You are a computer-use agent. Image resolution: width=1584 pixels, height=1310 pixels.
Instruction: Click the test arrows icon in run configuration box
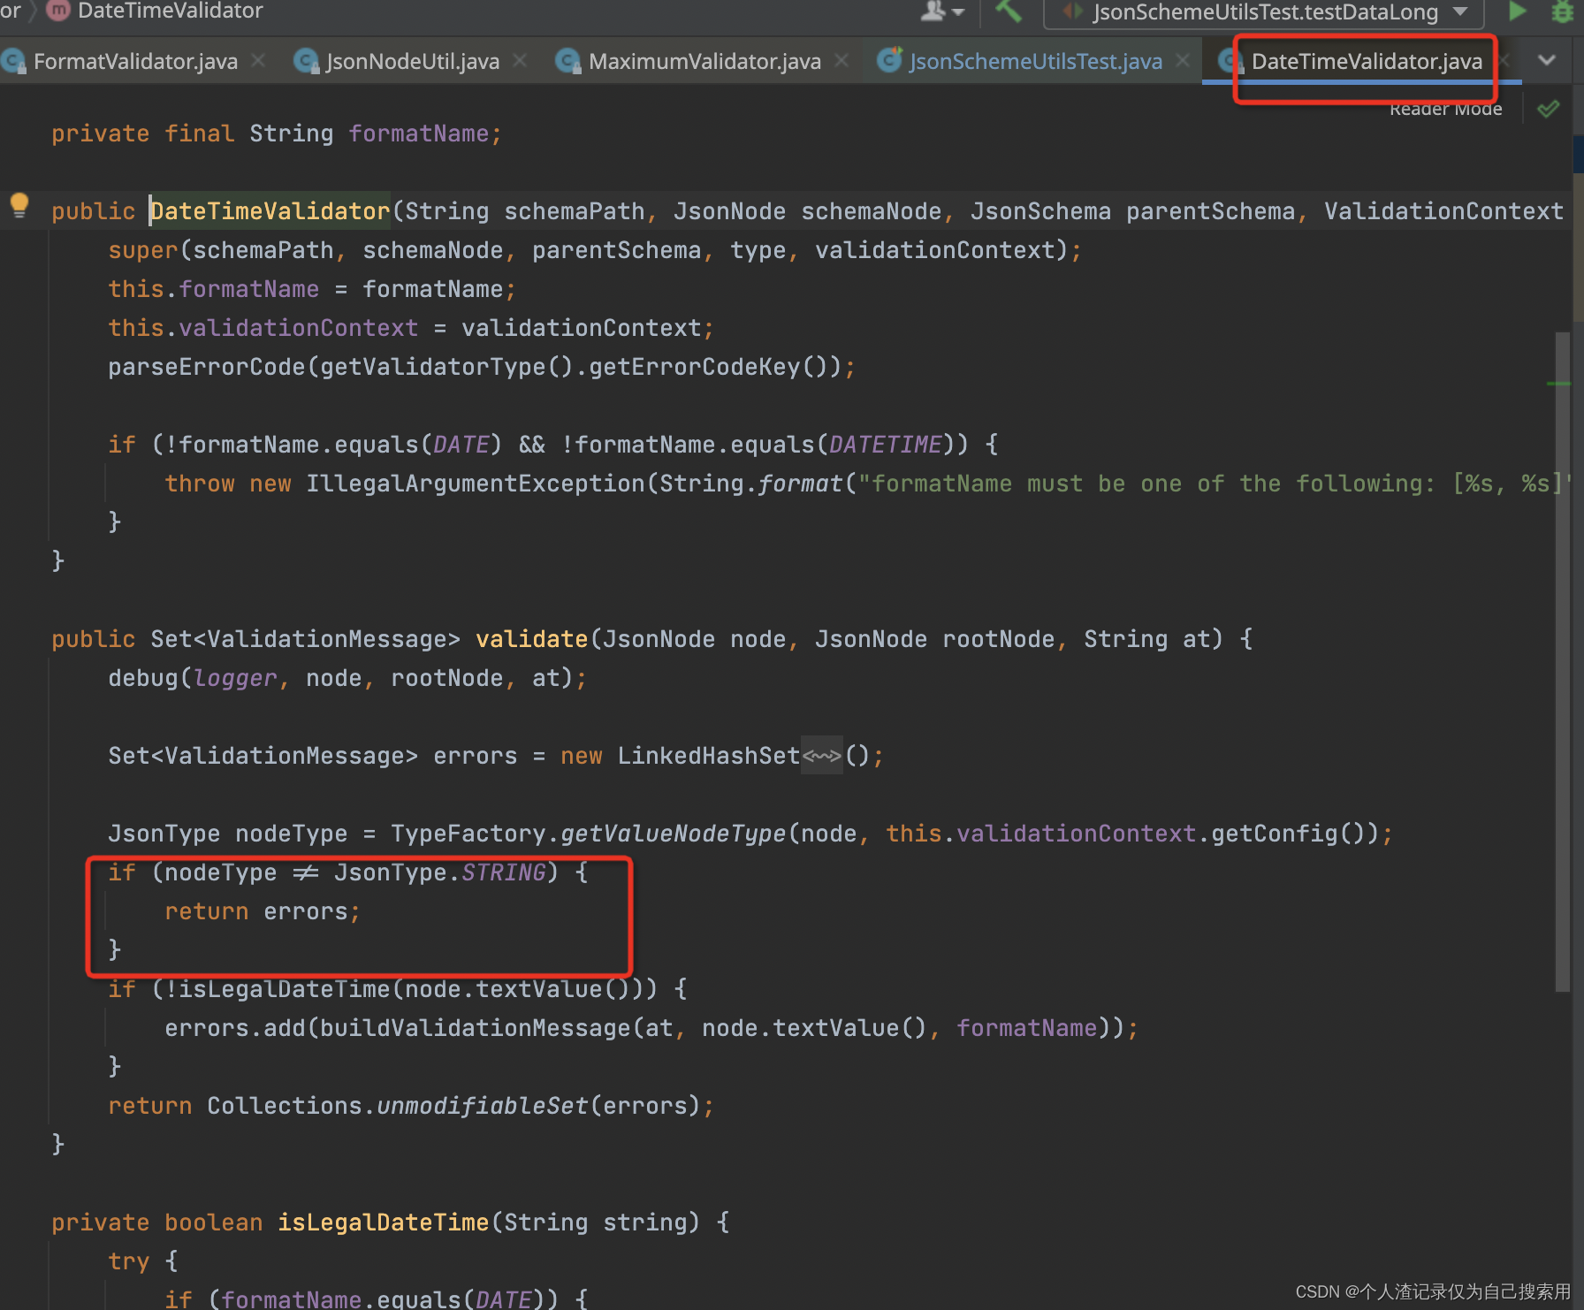tap(1072, 12)
